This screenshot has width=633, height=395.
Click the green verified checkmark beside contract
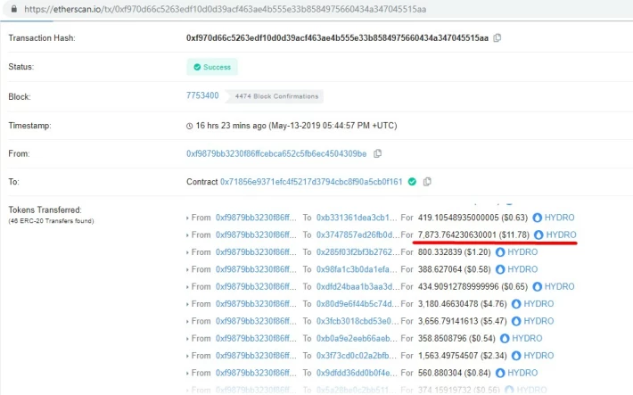pyautogui.click(x=412, y=182)
